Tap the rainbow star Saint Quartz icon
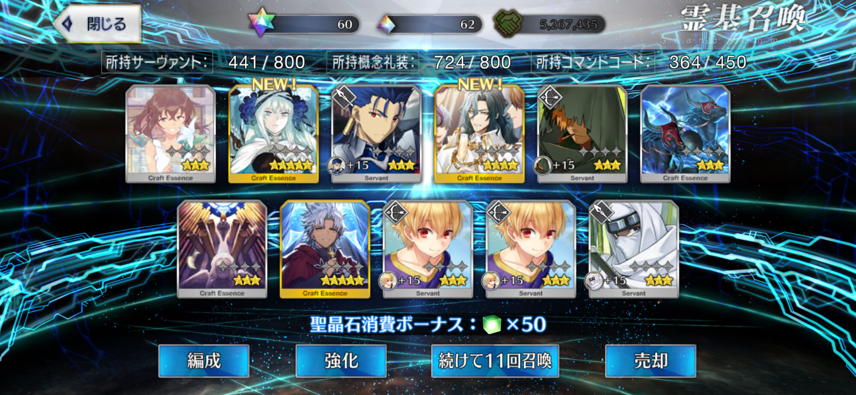The height and width of the screenshot is (395, 856). (x=261, y=22)
